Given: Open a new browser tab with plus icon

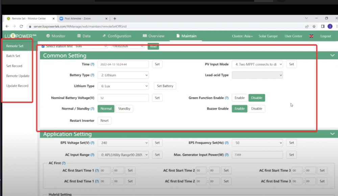Looking at the screenshot, I should (x=115, y=19).
